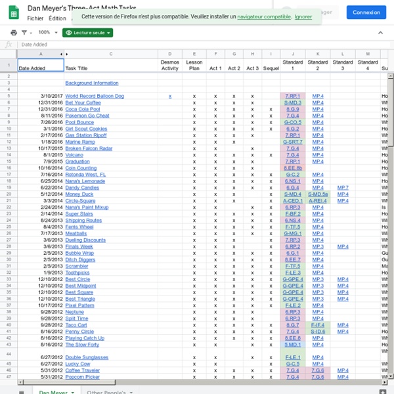Open the G-SRT.7 standard link
Screen dimensions: 394x394
[292, 142]
